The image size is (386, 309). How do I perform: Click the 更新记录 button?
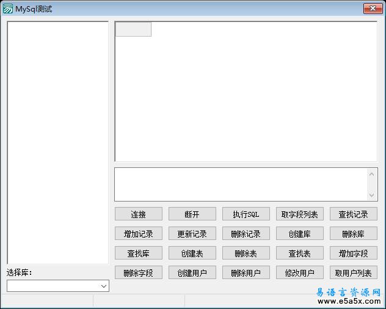(192, 233)
